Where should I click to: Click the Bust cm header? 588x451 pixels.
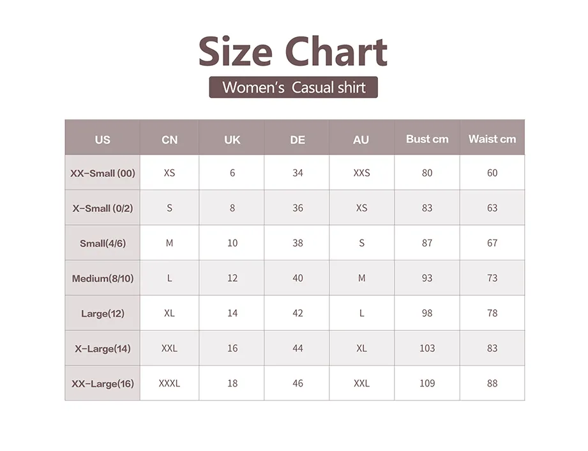[x=427, y=139]
